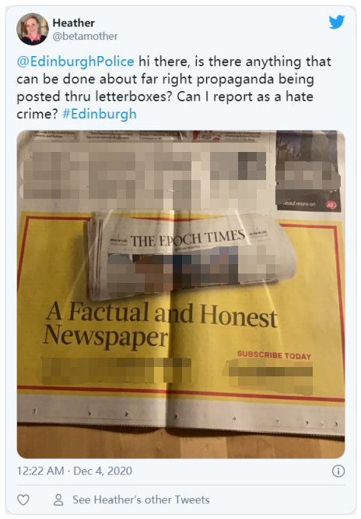Click the SUBSCRIBE TODAY text in photo

275,355
